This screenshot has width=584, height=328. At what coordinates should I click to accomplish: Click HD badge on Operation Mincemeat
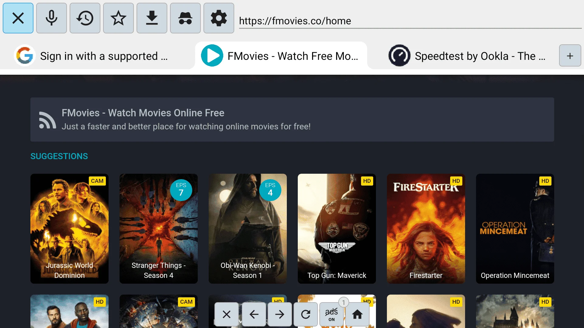coord(545,181)
